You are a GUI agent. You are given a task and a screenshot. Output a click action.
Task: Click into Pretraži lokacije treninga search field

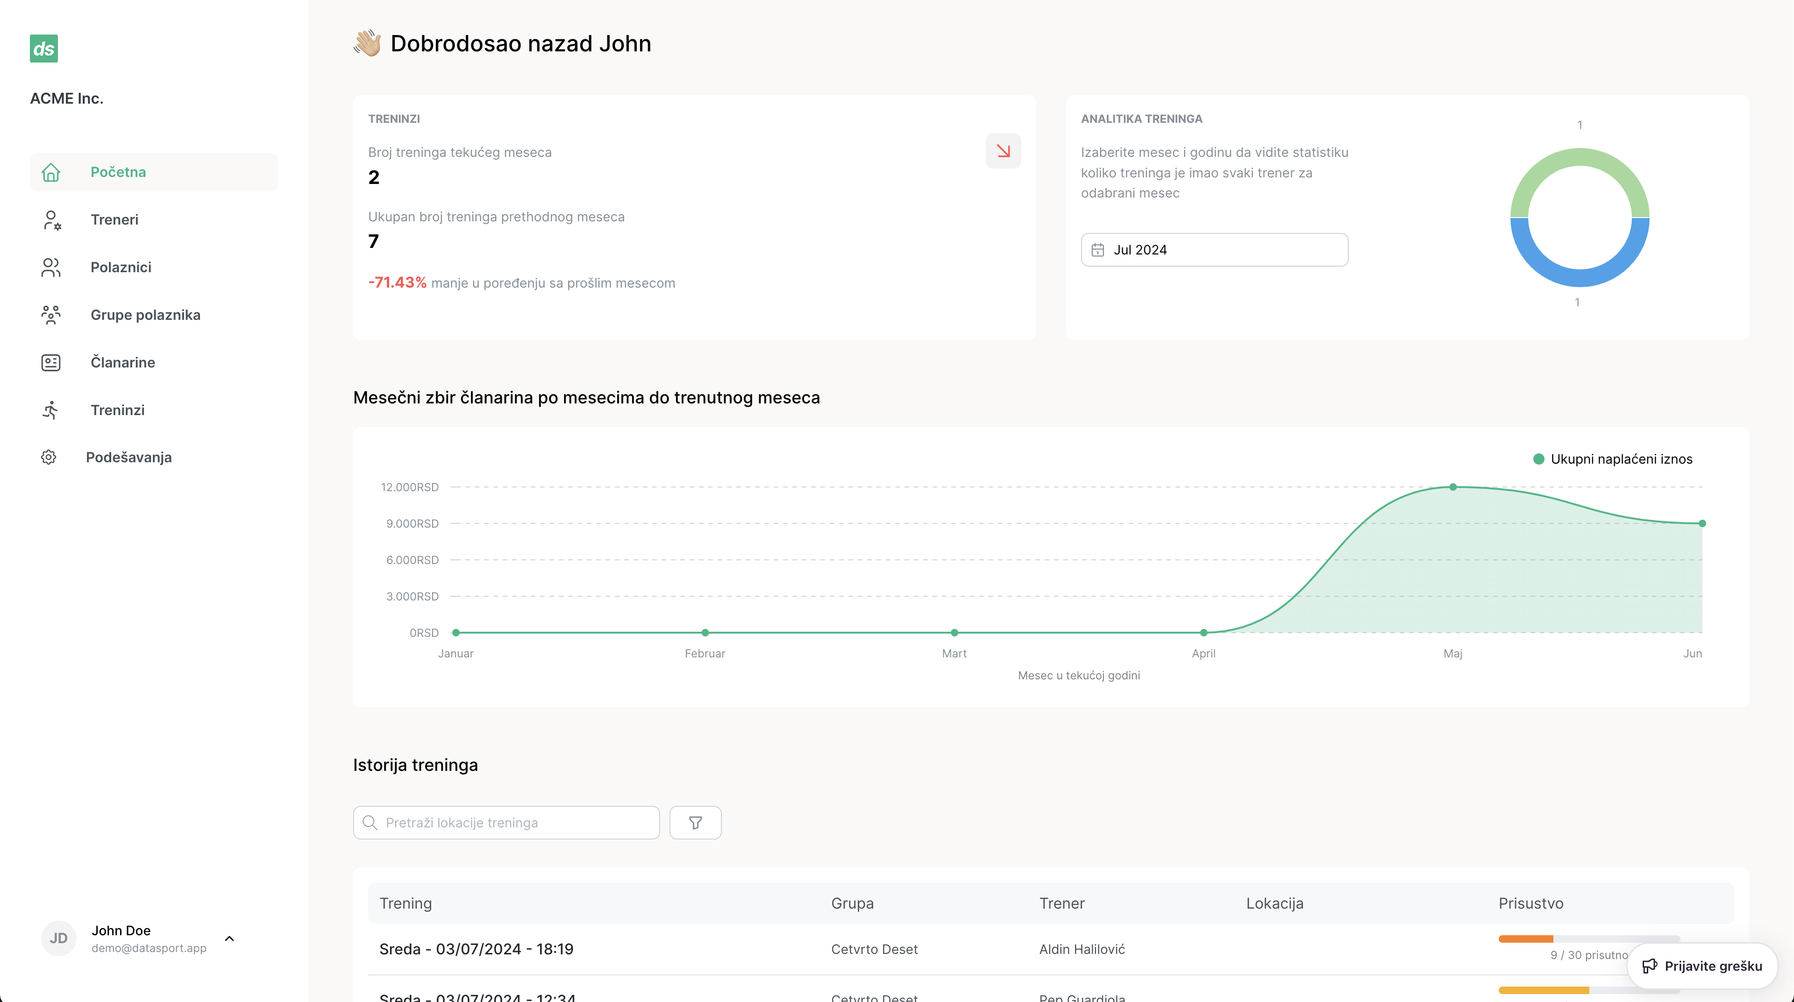(506, 823)
